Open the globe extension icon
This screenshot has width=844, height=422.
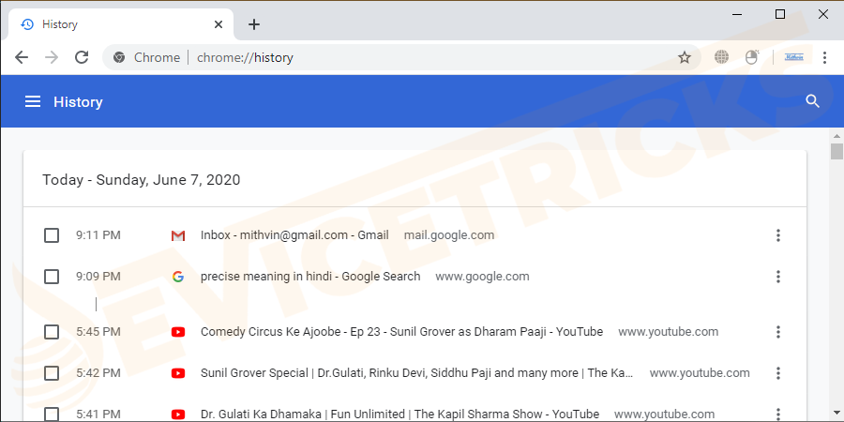(x=721, y=56)
